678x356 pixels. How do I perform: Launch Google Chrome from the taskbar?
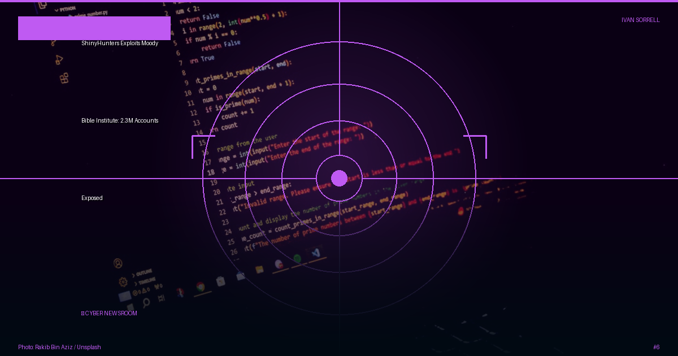pyautogui.click(x=200, y=287)
